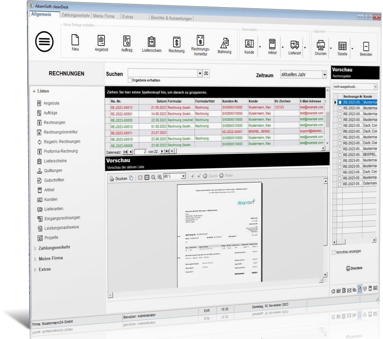Click the invoice page thumbnail preview
This screenshot has width=383, height=339.
(219, 234)
